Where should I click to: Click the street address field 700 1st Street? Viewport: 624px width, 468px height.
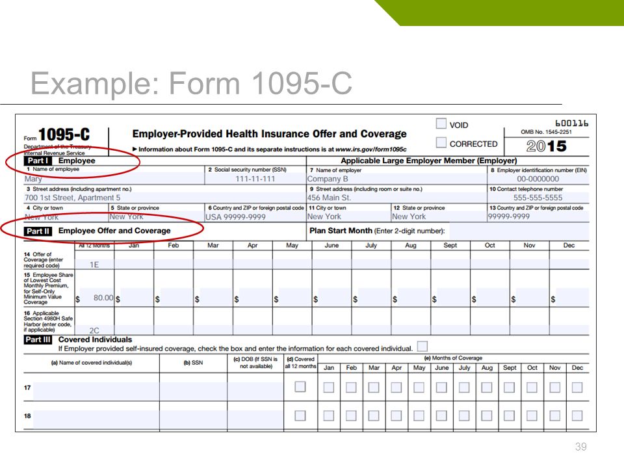[164, 198]
